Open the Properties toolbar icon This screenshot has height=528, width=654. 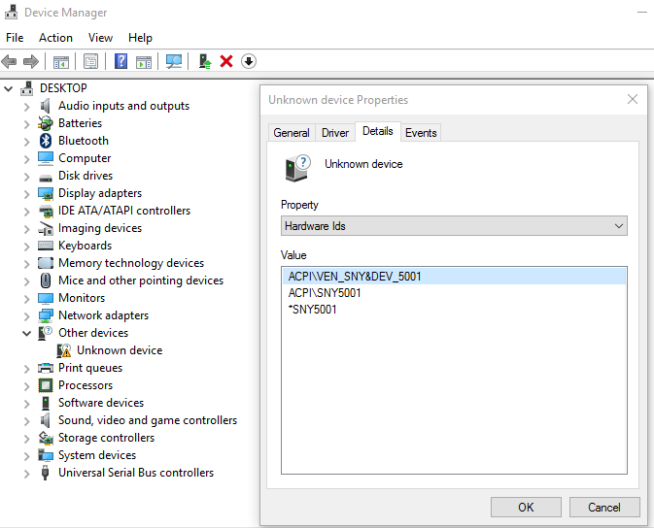pyautogui.click(x=90, y=62)
